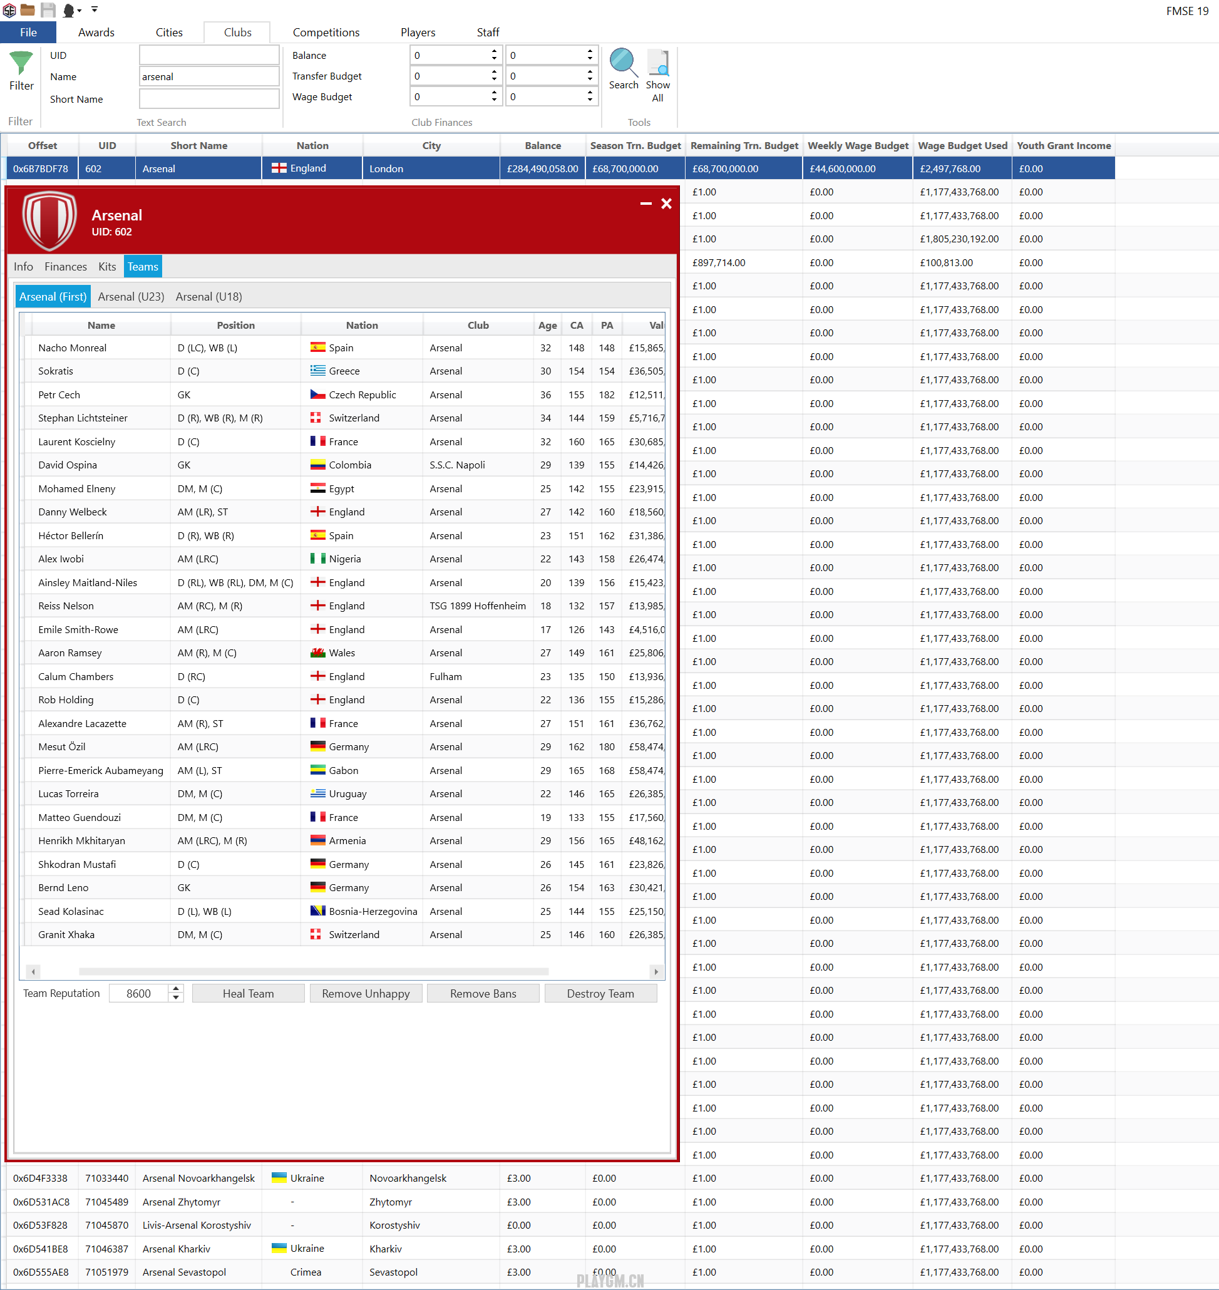Open the File menu
1219x1290 pixels.
(x=28, y=33)
